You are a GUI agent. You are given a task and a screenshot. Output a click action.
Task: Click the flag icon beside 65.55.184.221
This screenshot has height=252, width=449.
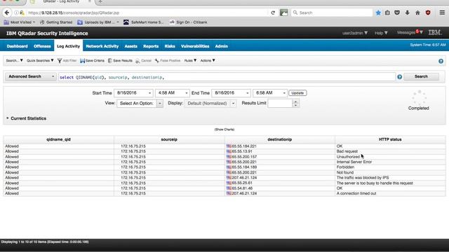229,146
